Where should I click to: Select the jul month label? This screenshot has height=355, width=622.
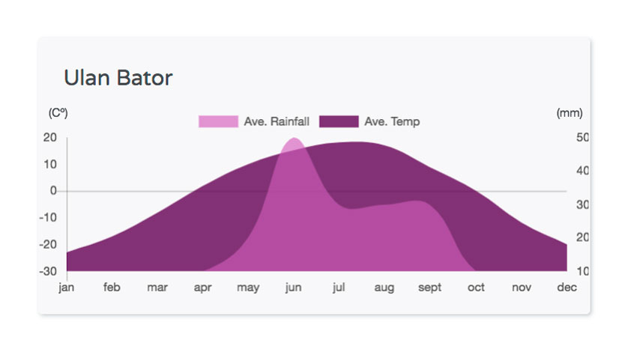pyautogui.click(x=339, y=287)
